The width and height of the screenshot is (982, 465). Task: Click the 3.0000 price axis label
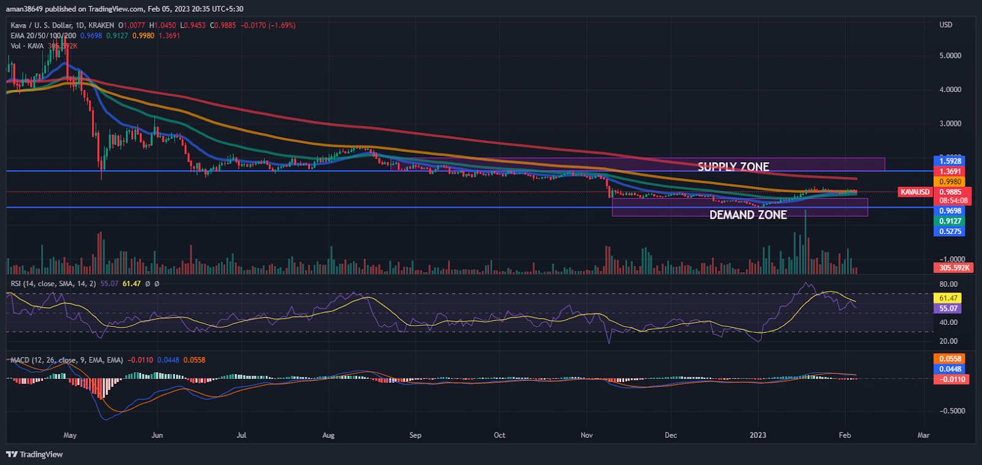950,123
